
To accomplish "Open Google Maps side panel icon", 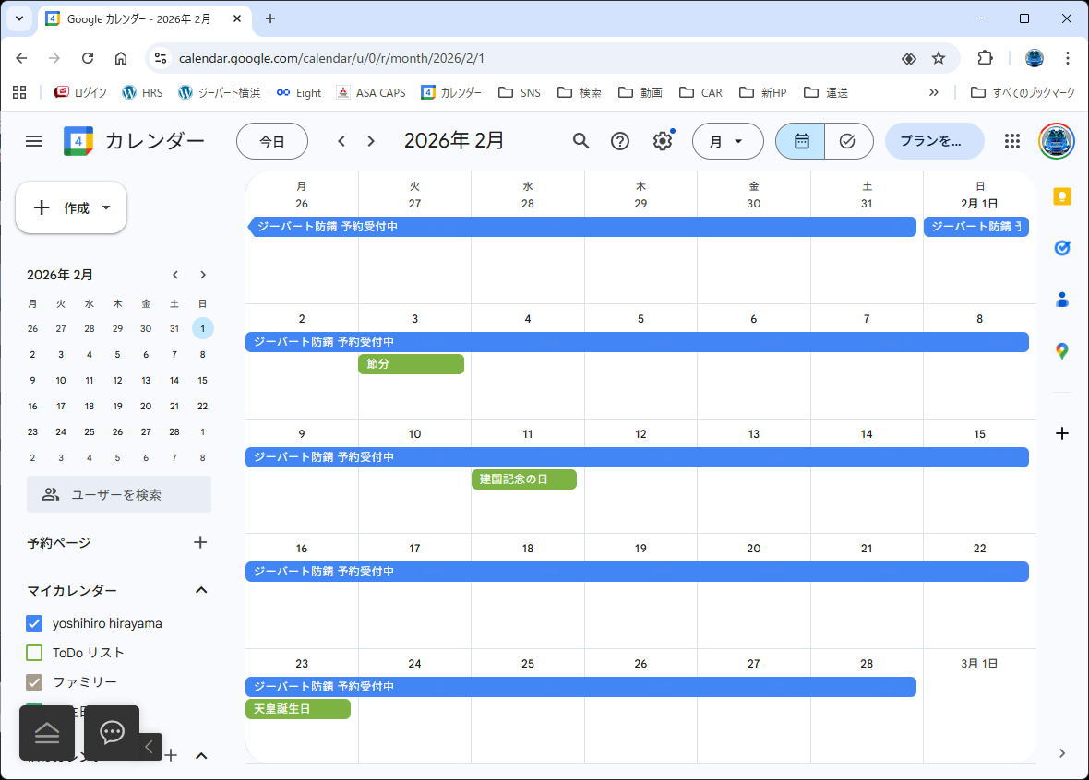I will (1062, 351).
